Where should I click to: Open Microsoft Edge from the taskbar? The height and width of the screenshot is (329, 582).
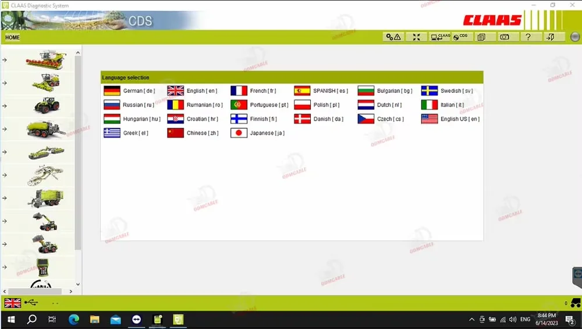[73, 319]
